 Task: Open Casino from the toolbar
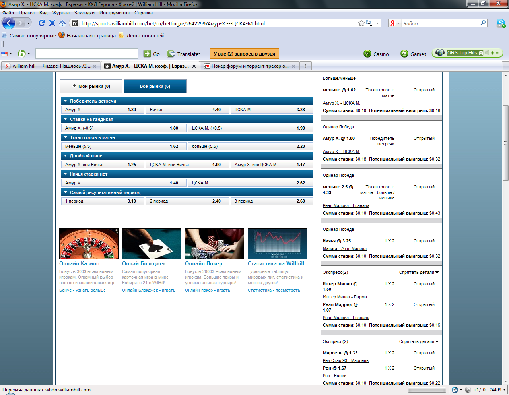376,54
